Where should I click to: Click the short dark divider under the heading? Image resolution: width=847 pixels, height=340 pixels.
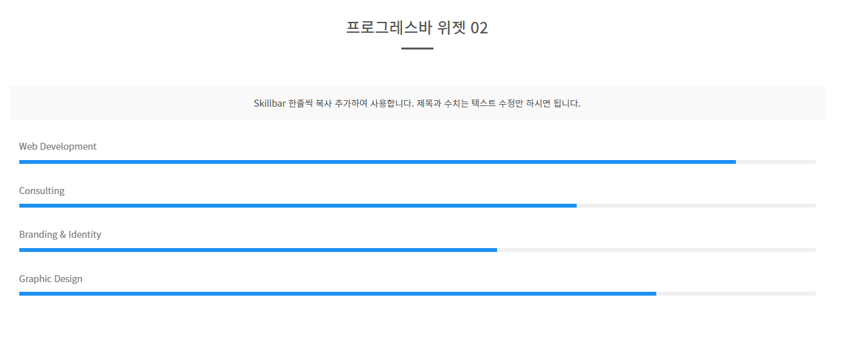(x=417, y=48)
